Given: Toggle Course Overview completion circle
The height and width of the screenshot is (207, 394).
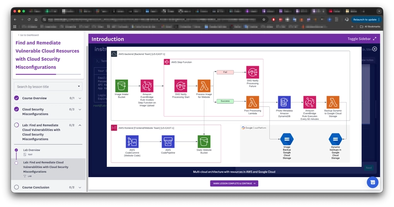Looking at the screenshot, I should tap(17, 98).
